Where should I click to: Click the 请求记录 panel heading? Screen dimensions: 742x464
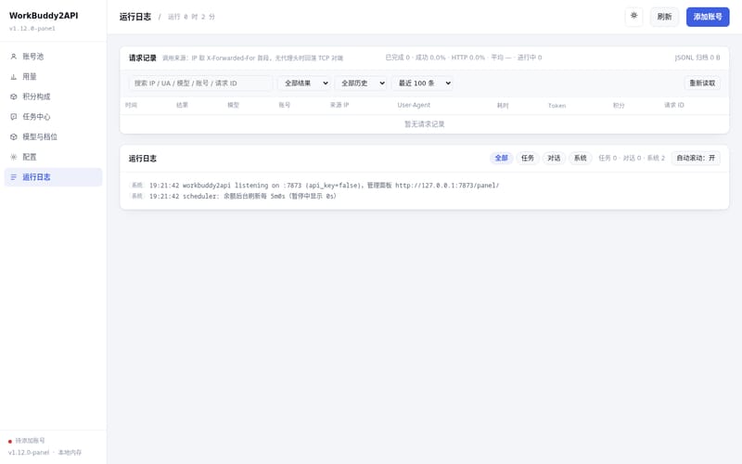tap(143, 58)
